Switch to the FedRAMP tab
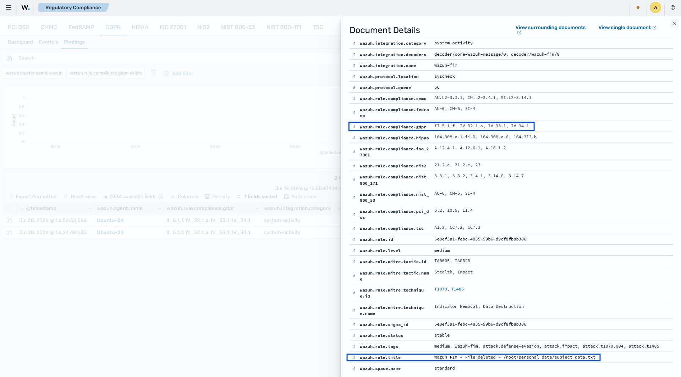 pyautogui.click(x=81, y=27)
